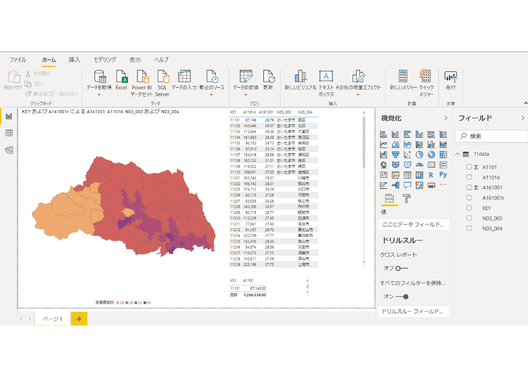Click the データの入力 button
Image resolution: width=528 pixels, height=377 pixels.
(x=184, y=80)
